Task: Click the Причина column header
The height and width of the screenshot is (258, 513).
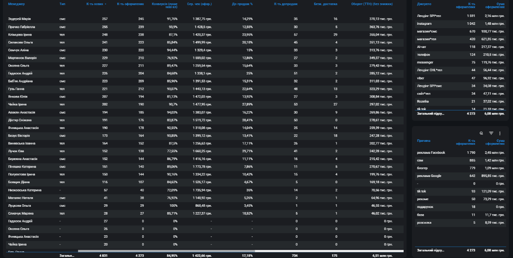Action: click(423, 141)
